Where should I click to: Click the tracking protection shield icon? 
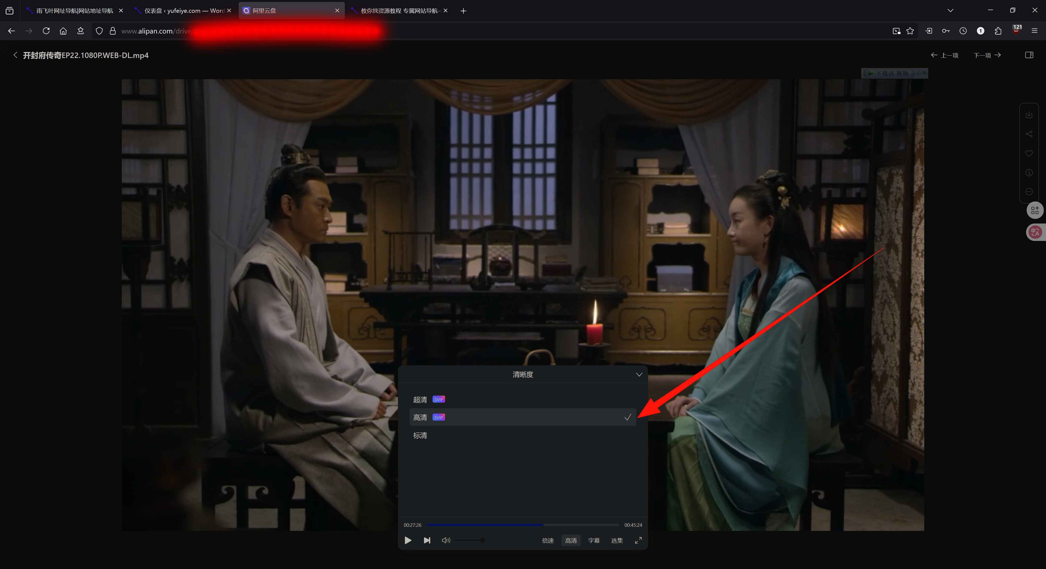[x=99, y=31]
